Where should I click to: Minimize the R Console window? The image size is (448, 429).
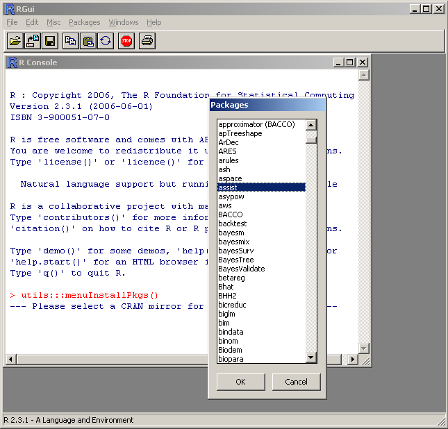(338, 62)
